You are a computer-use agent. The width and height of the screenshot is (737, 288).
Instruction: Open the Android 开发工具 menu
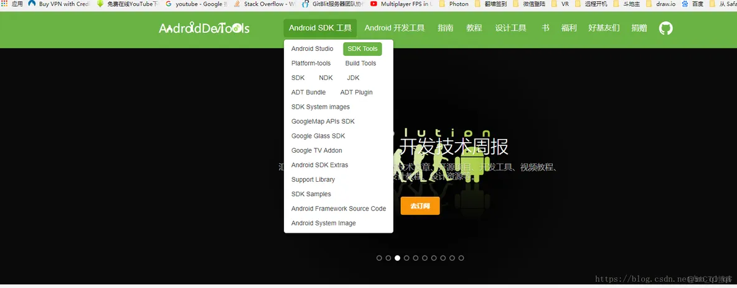(x=395, y=28)
